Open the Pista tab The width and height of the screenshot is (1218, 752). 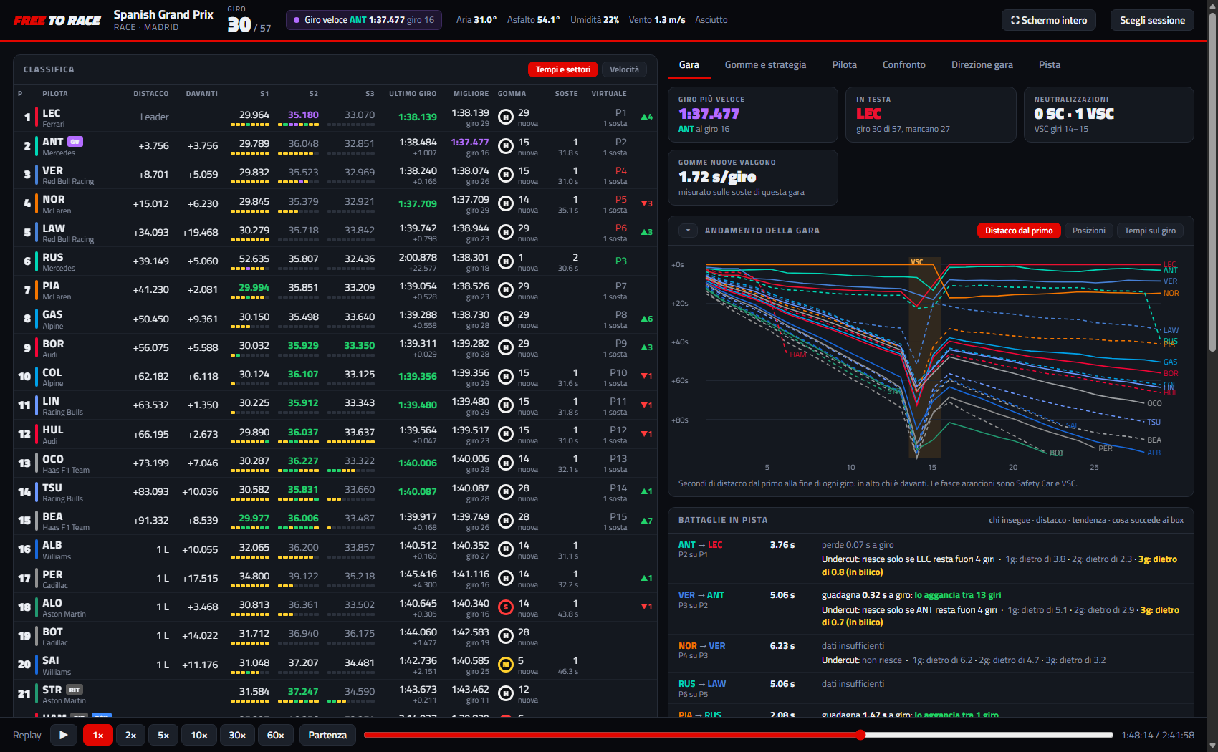coord(1050,64)
